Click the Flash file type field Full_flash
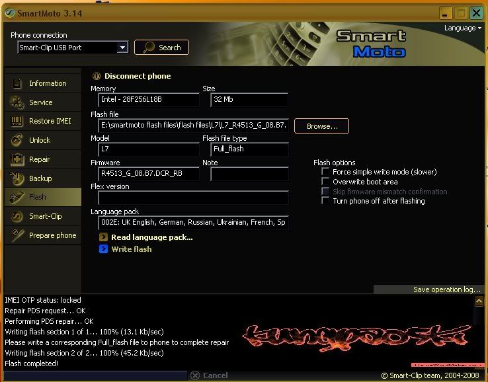 pyautogui.click(x=249, y=149)
